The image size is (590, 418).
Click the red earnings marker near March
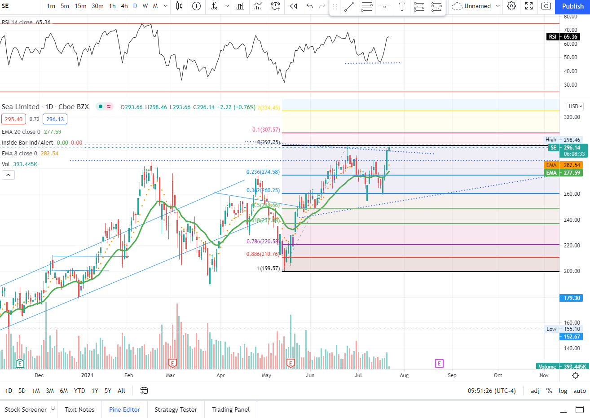point(172,363)
